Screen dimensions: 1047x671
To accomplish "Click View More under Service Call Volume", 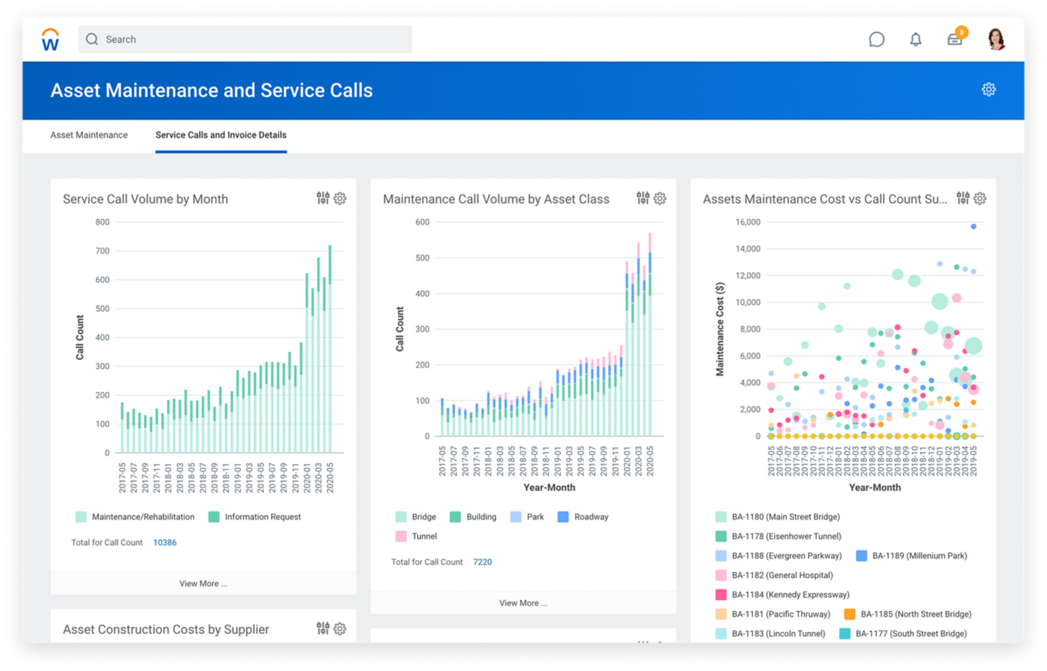I will (x=203, y=584).
